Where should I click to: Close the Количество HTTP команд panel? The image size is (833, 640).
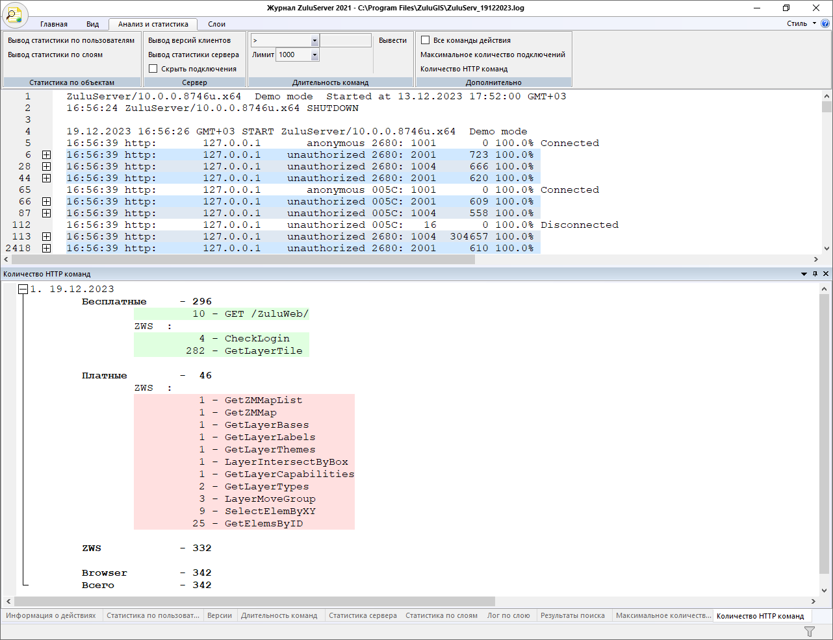click(x=826, y=274)
